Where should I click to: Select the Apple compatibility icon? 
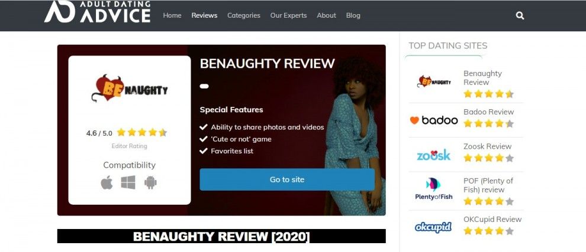tap(107, 182)
